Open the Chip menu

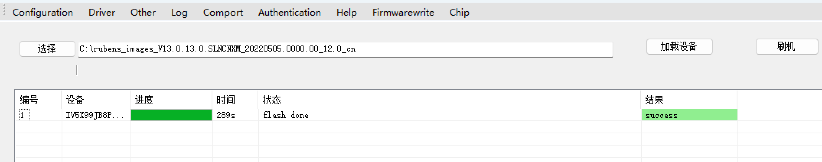pyautogui.click(x=459, y=13)
